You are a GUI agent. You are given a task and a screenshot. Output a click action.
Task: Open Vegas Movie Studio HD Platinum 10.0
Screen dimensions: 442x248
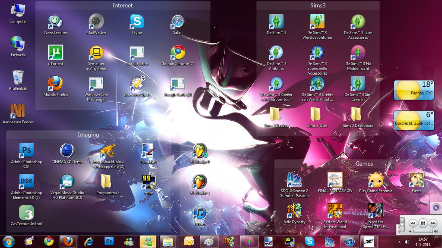click(67, 187)
